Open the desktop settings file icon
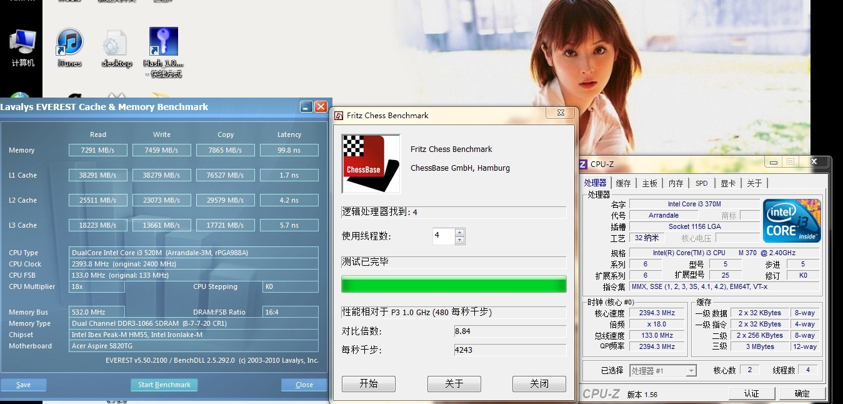The height and width of the screenshot is (404, 843). 116,47
